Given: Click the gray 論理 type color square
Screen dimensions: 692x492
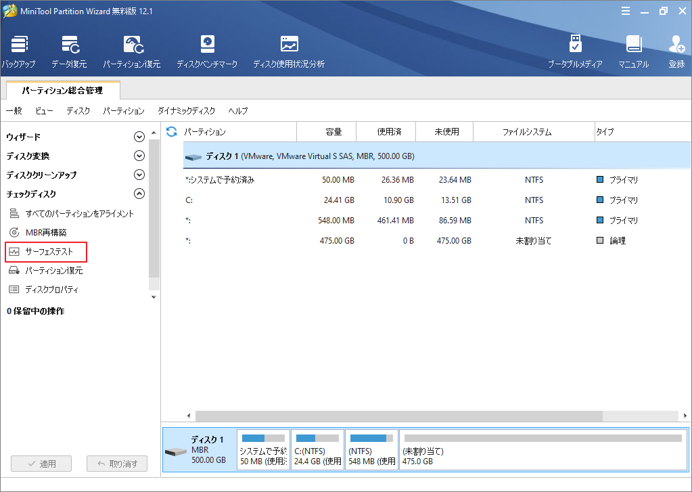Looking at the screenshot, I should pyautogui.click(x=600, y=240).
